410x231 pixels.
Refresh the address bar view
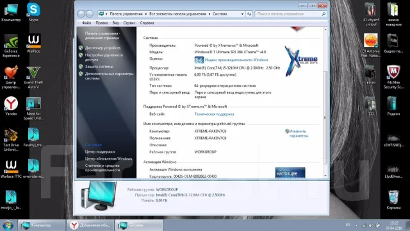coord(249,14)
